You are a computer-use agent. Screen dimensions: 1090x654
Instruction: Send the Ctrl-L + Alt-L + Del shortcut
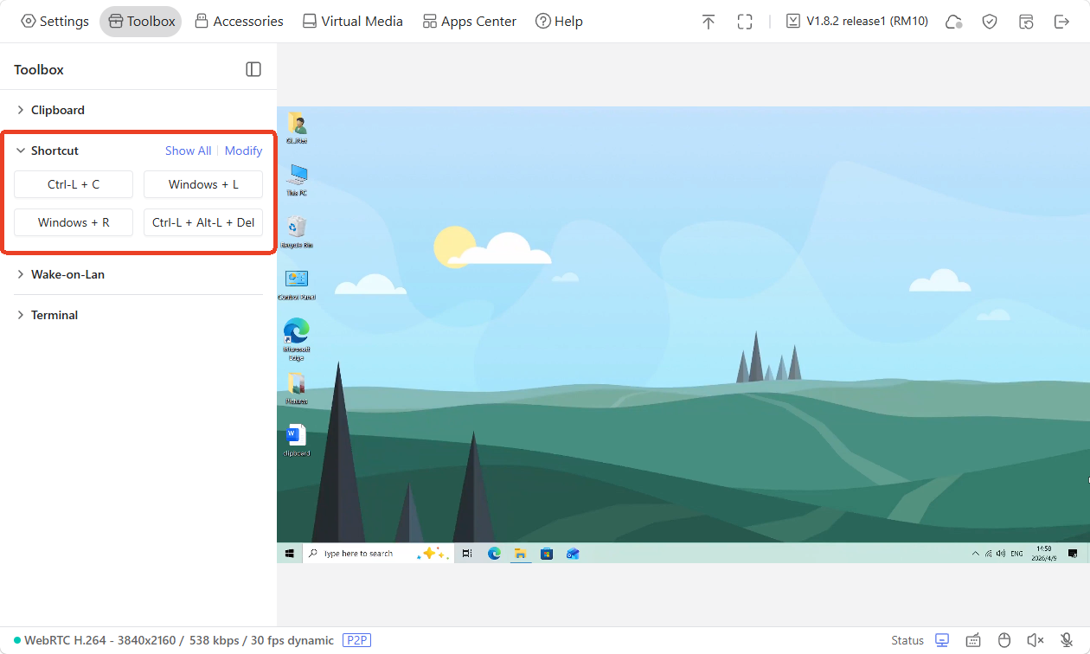coord(202,222)
